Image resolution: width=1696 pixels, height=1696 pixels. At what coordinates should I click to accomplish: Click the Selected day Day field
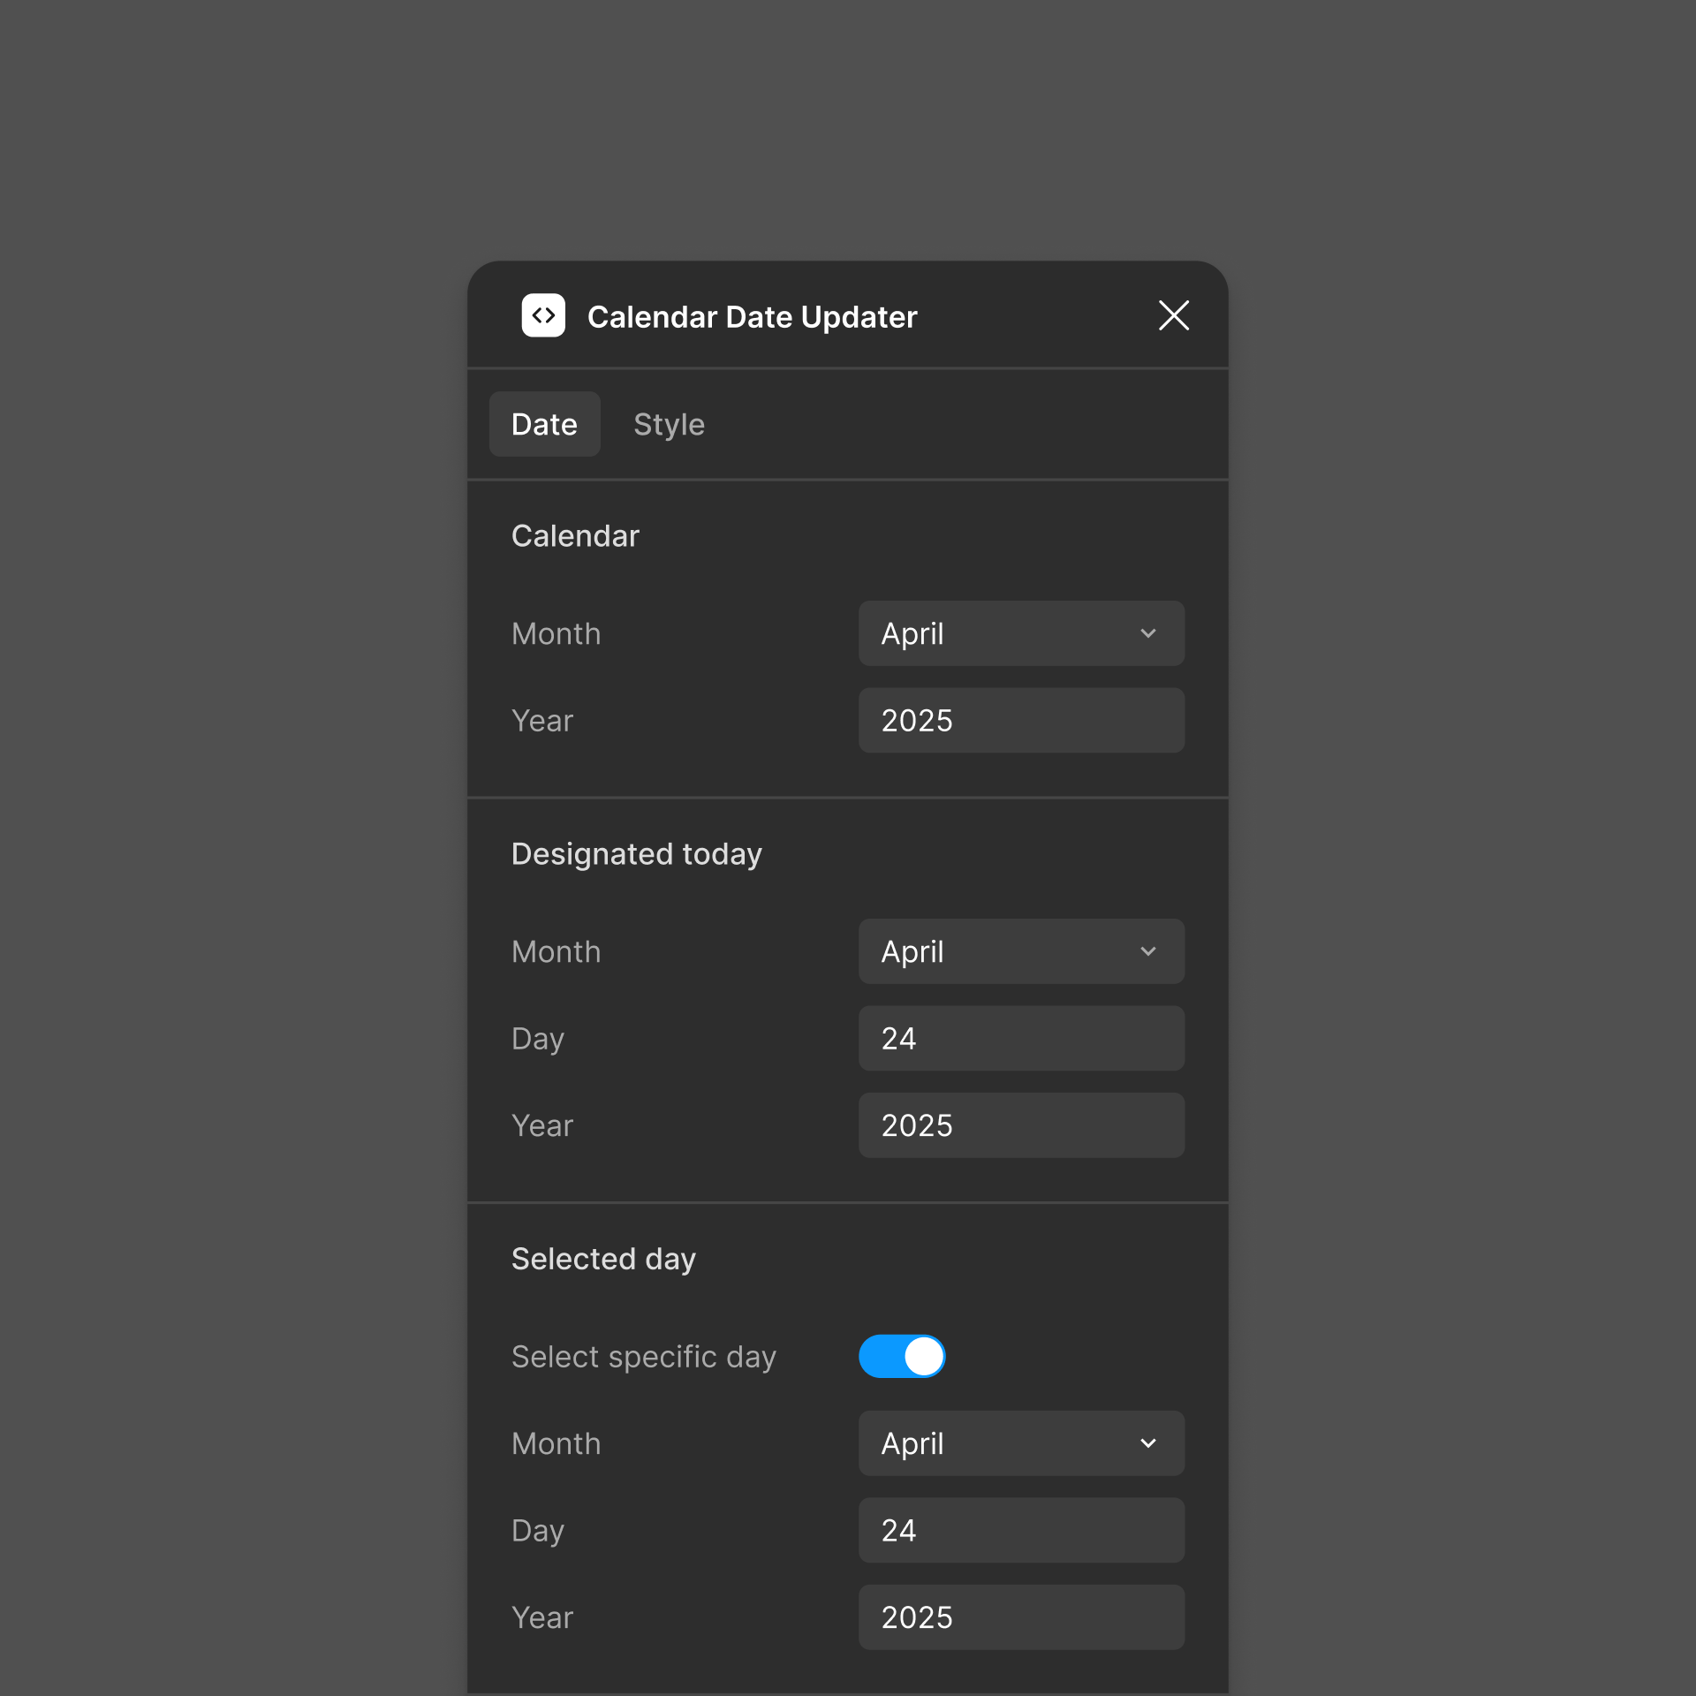(1020, 1530)
